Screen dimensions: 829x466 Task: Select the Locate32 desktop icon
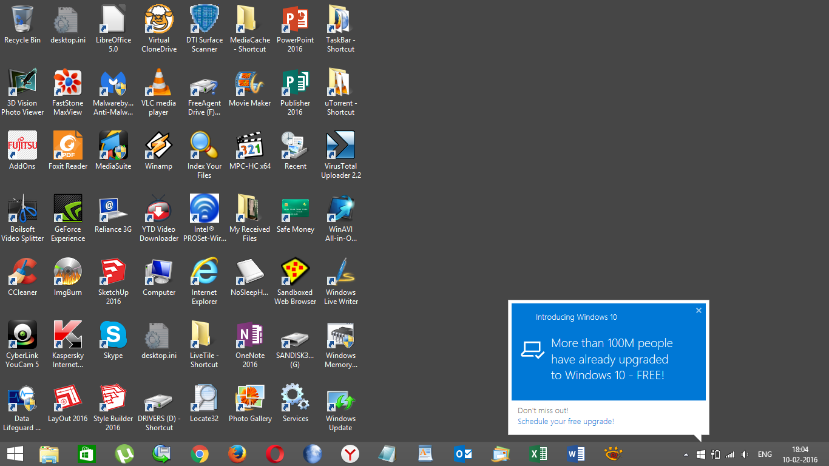click(205, 398)
